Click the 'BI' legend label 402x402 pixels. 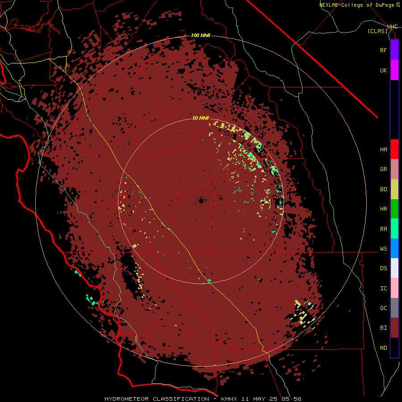[x=383, y=328]
